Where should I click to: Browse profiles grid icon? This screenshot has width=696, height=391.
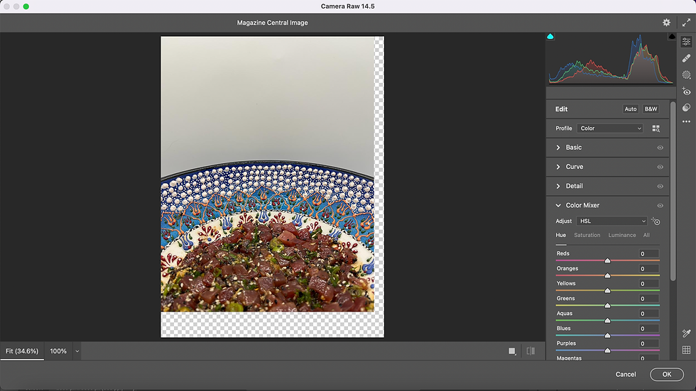tap(656, 128)
